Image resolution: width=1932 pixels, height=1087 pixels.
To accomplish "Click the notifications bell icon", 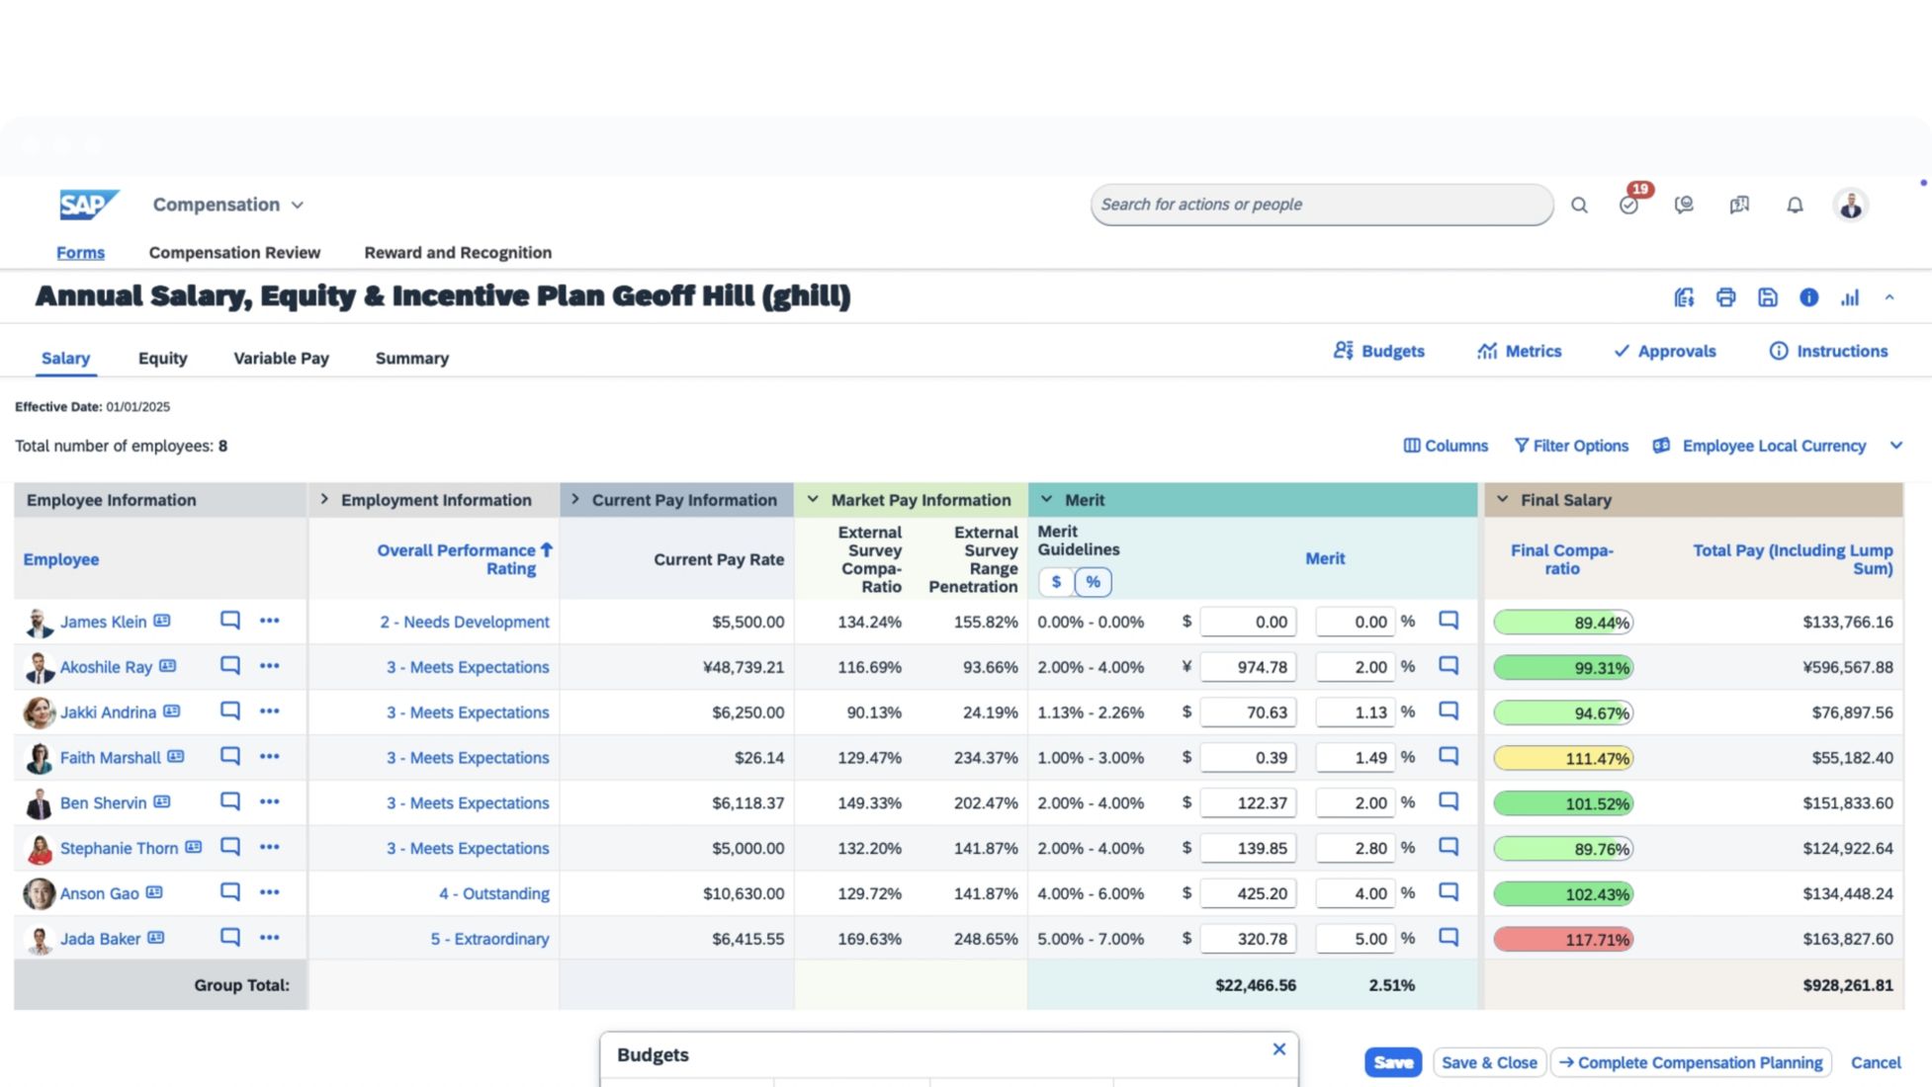I will click(1795, 205).
